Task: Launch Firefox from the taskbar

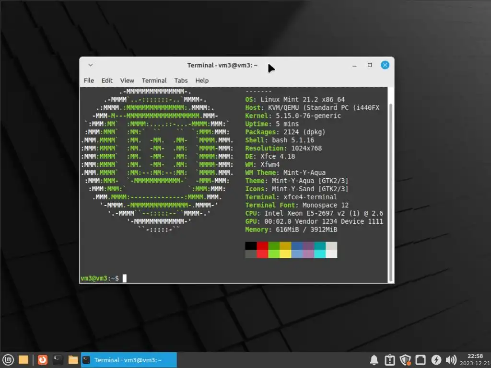Action: (x=42, y=360)
